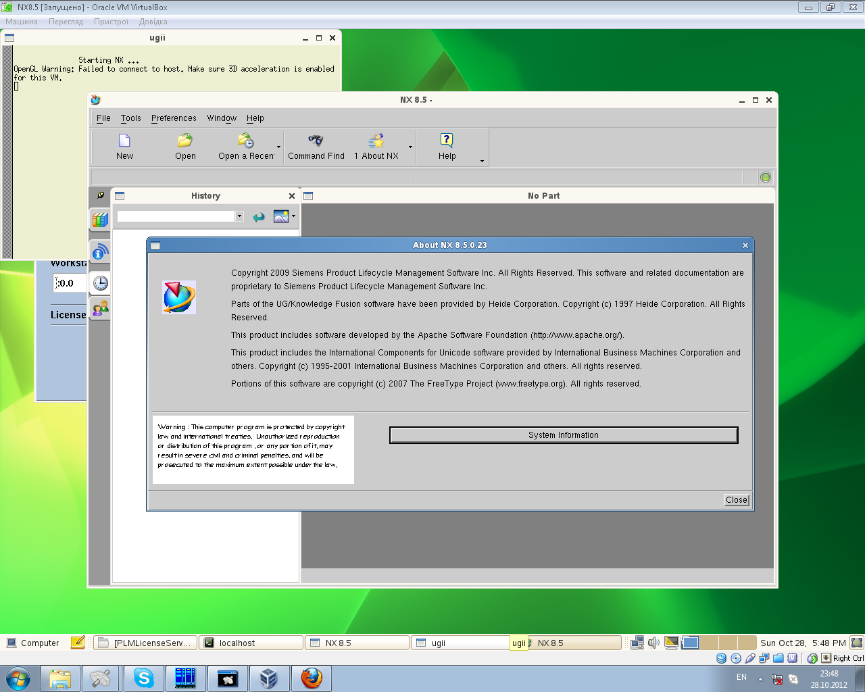Viewport: 865px width, 692px height.
Task: Click the green status indicator in NX
Action: (x=766, y=177)
